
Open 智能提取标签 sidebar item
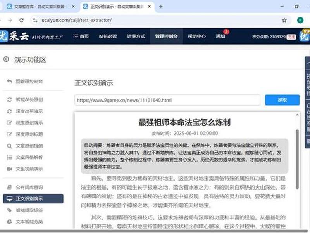[29, 210]
